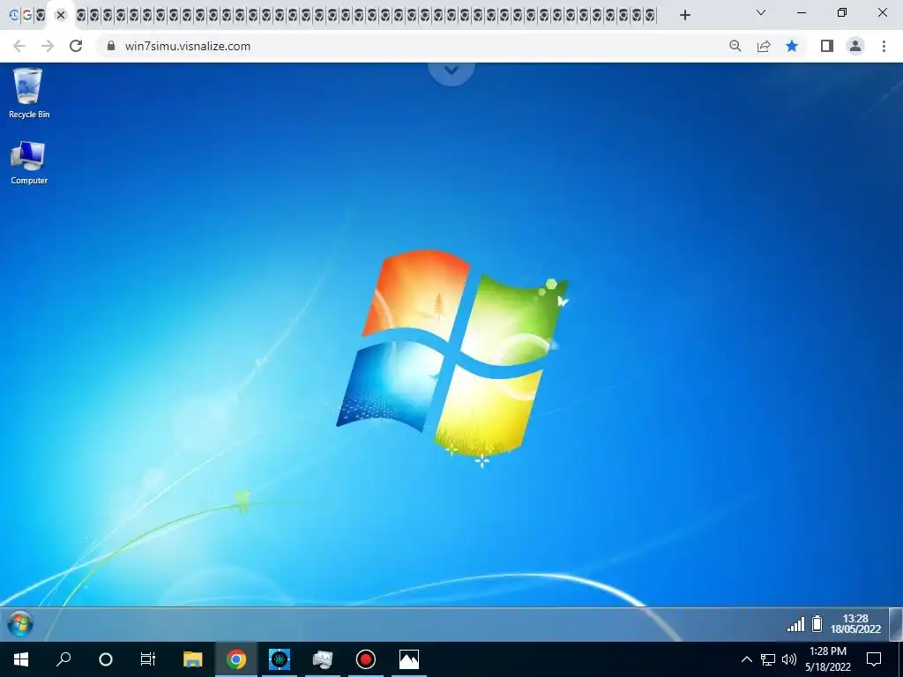
Task: Open Windows 10 Start menu
Action: point(21,659)
